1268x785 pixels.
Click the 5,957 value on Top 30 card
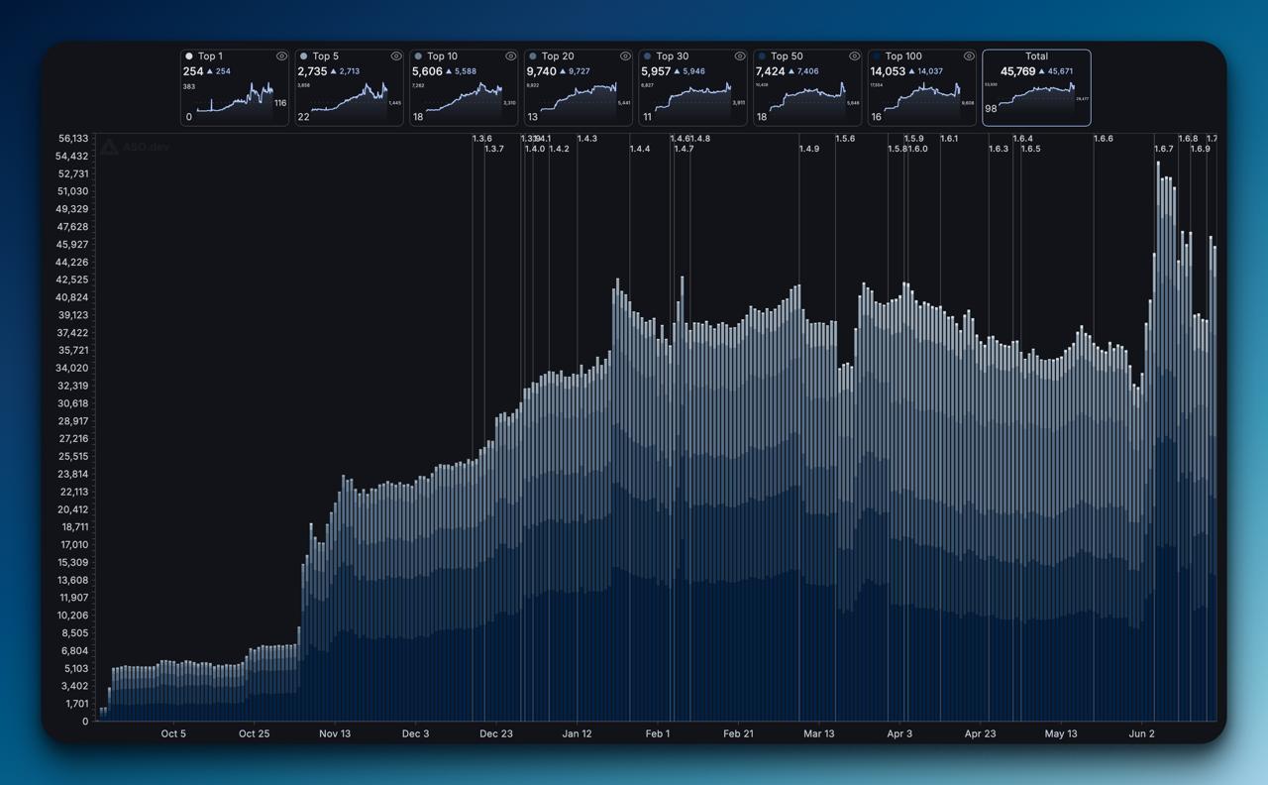pos(657,71)
